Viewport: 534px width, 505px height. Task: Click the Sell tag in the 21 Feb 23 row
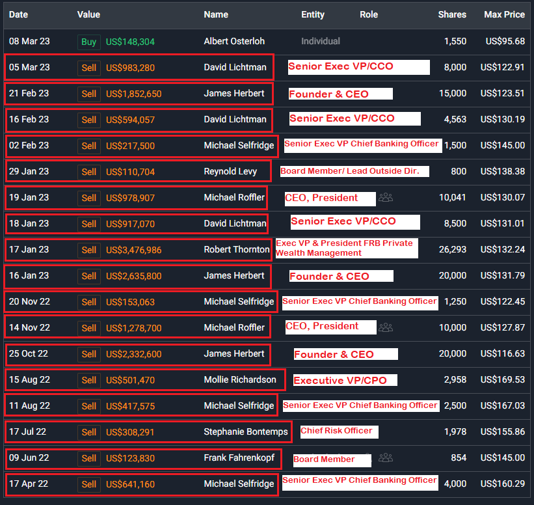(89, 94)
